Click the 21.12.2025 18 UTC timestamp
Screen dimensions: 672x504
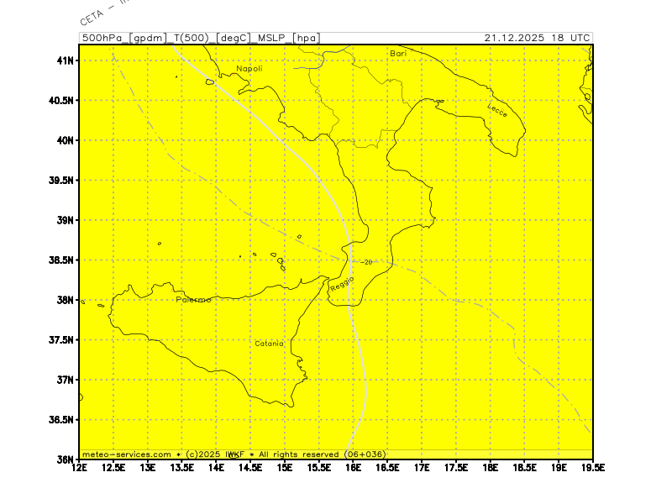[537, 38]
